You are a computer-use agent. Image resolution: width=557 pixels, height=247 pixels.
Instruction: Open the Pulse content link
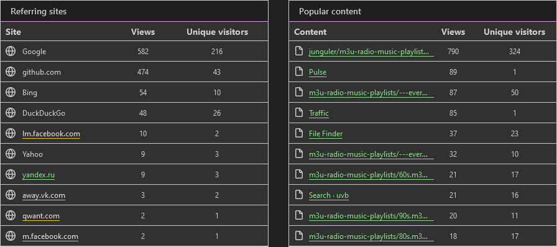(x=318, y=72)
